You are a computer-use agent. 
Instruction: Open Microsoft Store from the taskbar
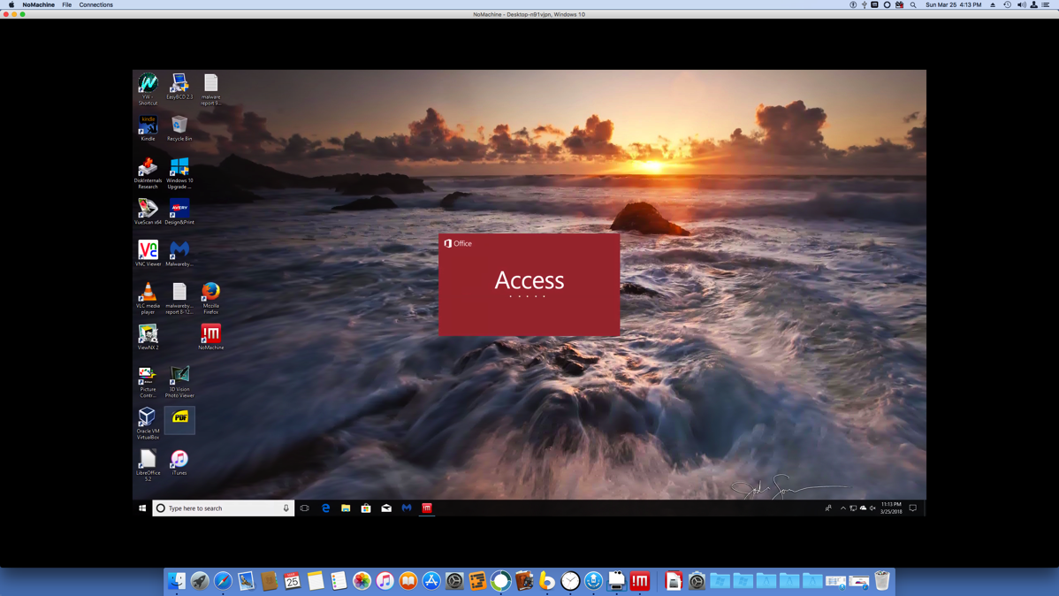pyautogui.click(x=366, y=508)
